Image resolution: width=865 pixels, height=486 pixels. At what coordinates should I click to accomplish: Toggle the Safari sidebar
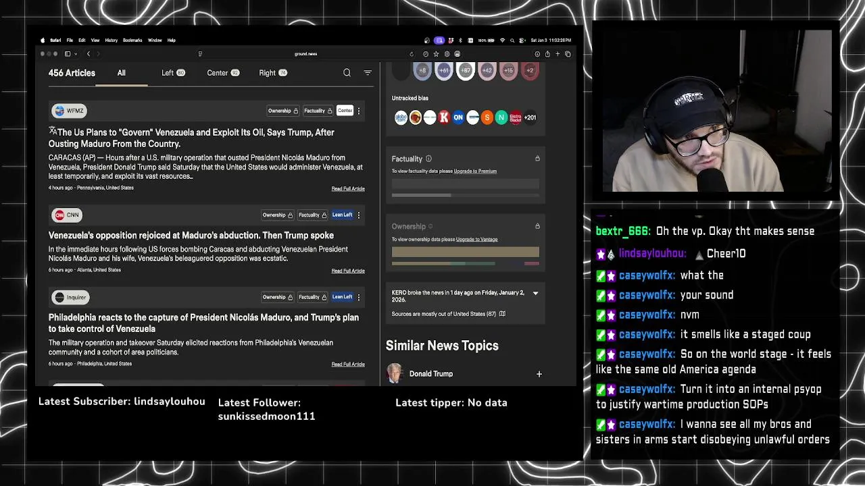click(68, 54)
